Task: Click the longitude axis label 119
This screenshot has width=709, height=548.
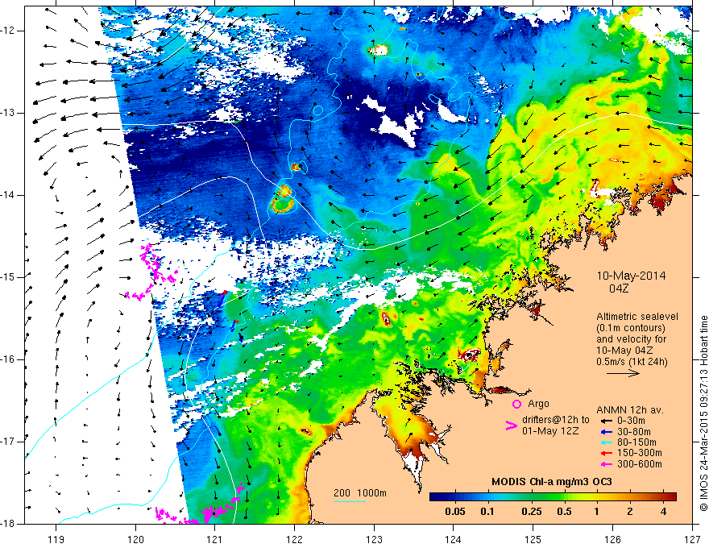Action: 56,539
